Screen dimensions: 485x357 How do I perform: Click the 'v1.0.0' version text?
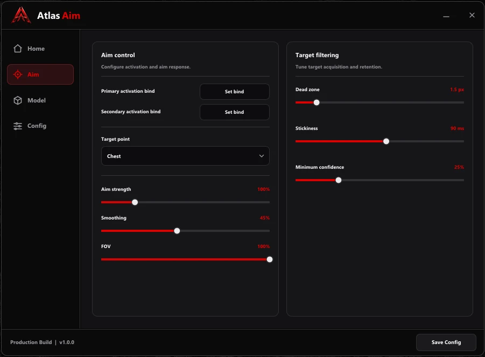pyautogui.click(x=67, y=342)
